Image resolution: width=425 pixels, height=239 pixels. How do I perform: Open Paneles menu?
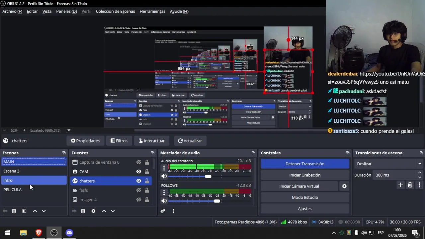[66, 11]
